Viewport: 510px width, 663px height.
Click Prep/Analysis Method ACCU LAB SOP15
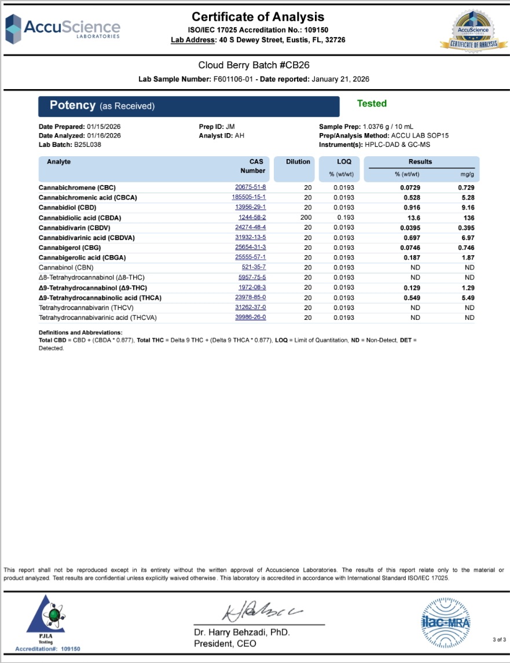384,136
